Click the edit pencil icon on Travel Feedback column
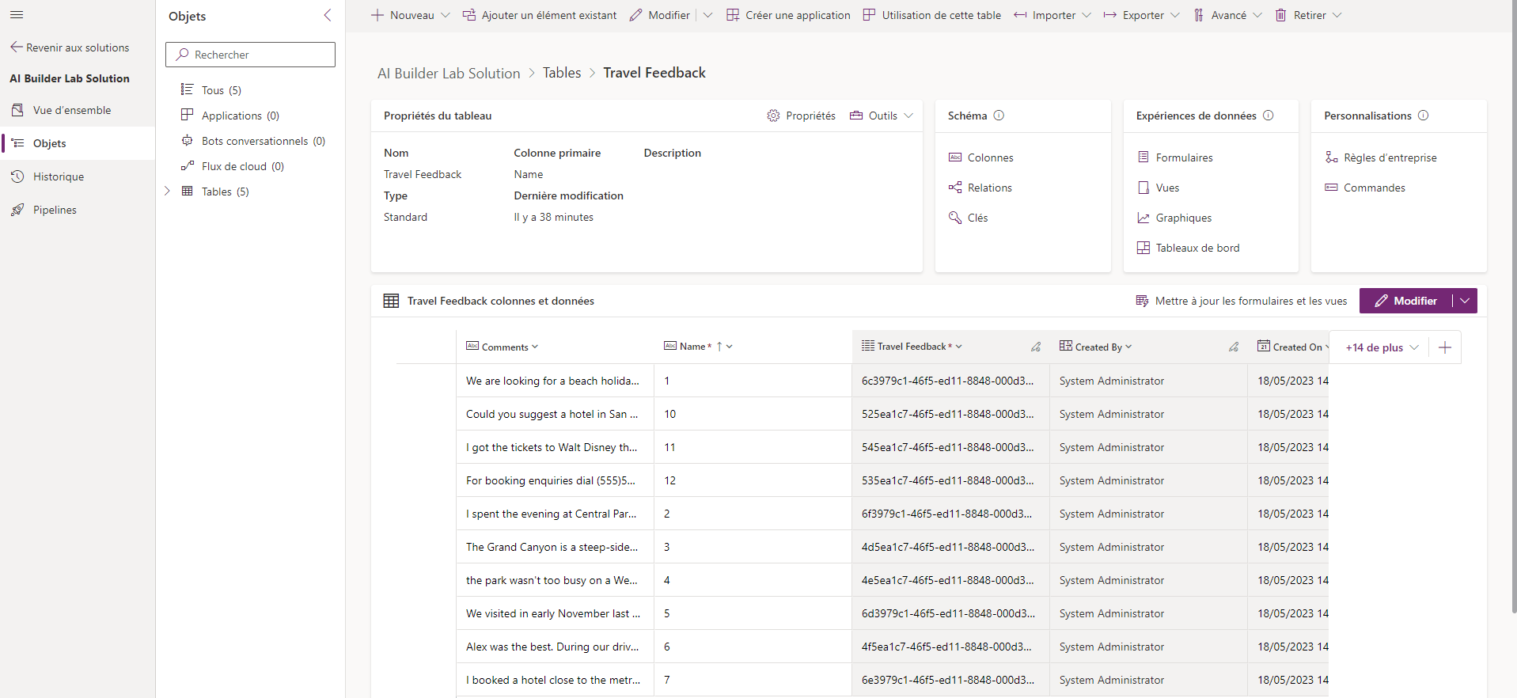Screen dimensions: 1517x698 [x=1036, y=347]
